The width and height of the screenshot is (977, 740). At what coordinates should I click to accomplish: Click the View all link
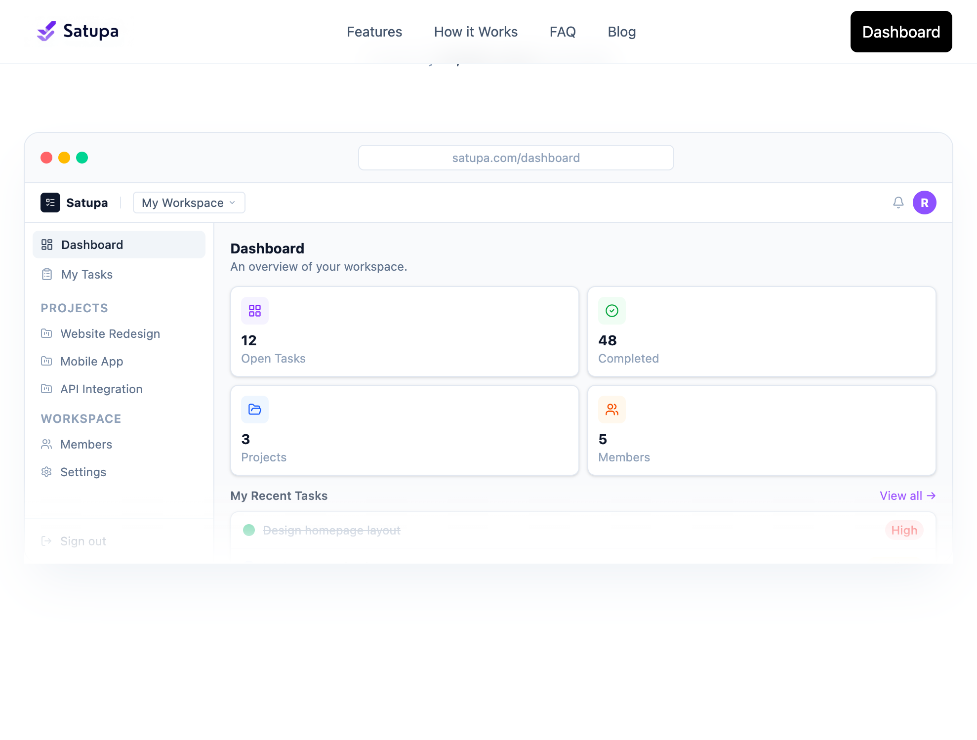click(x=908, y=495)
